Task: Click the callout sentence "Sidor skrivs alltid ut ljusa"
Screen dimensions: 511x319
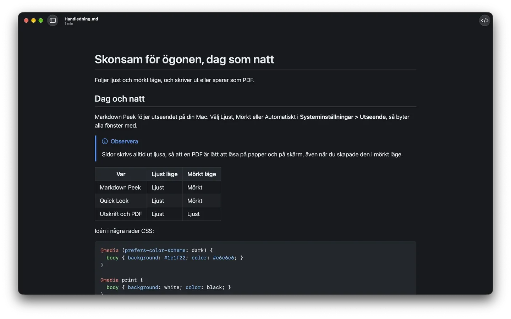Action: [x=252, y=155]
